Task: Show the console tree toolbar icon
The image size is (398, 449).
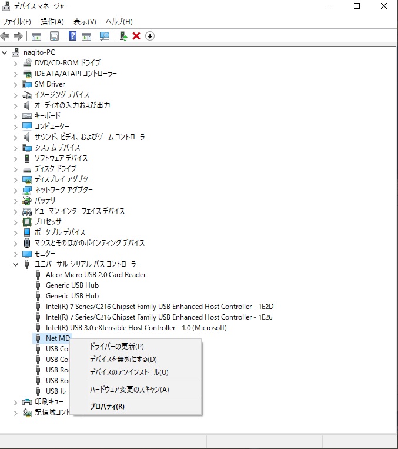Action: pos(36,36)
